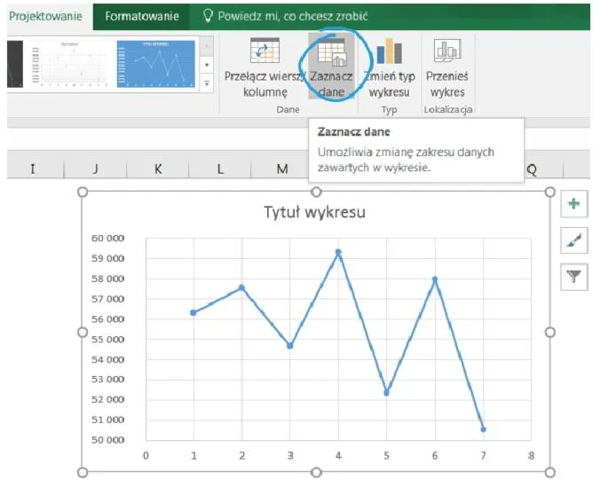Click Przenieś wykres icon
The width and height of the screenshot is (593, 479).
pos(447,51)
